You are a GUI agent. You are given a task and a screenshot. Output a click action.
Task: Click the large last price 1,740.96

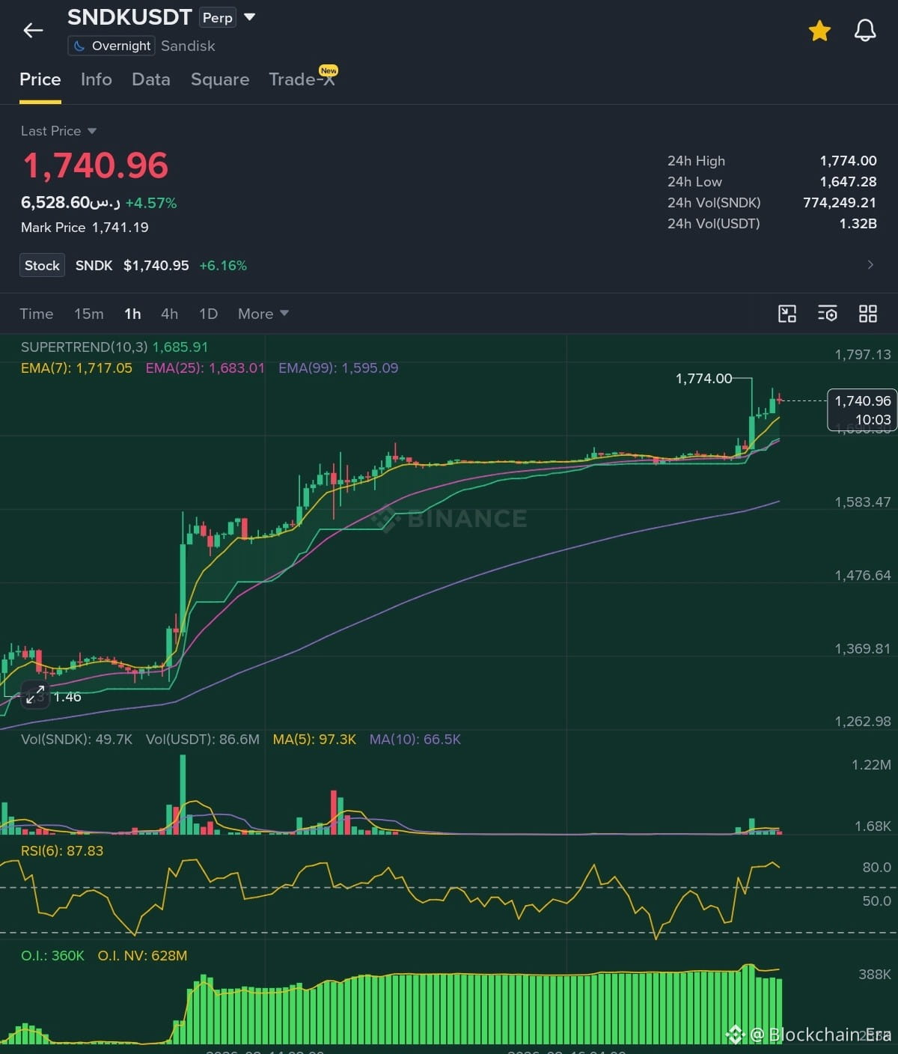coord(96,165)
